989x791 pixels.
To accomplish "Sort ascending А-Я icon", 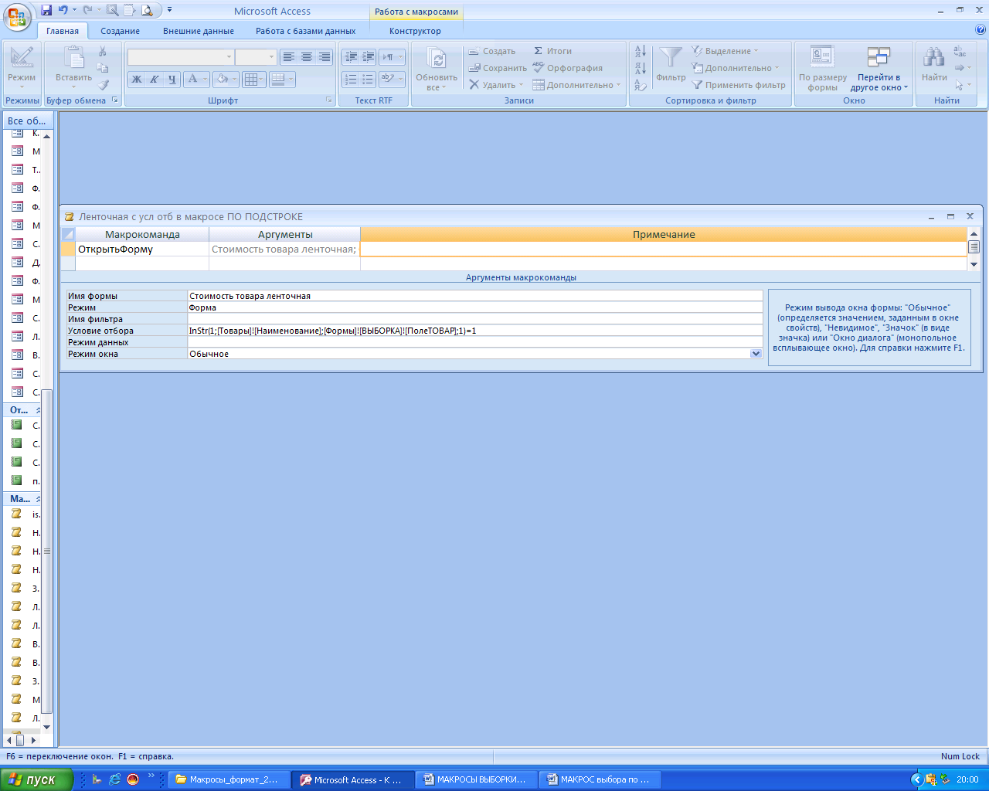I will point(641,51).
